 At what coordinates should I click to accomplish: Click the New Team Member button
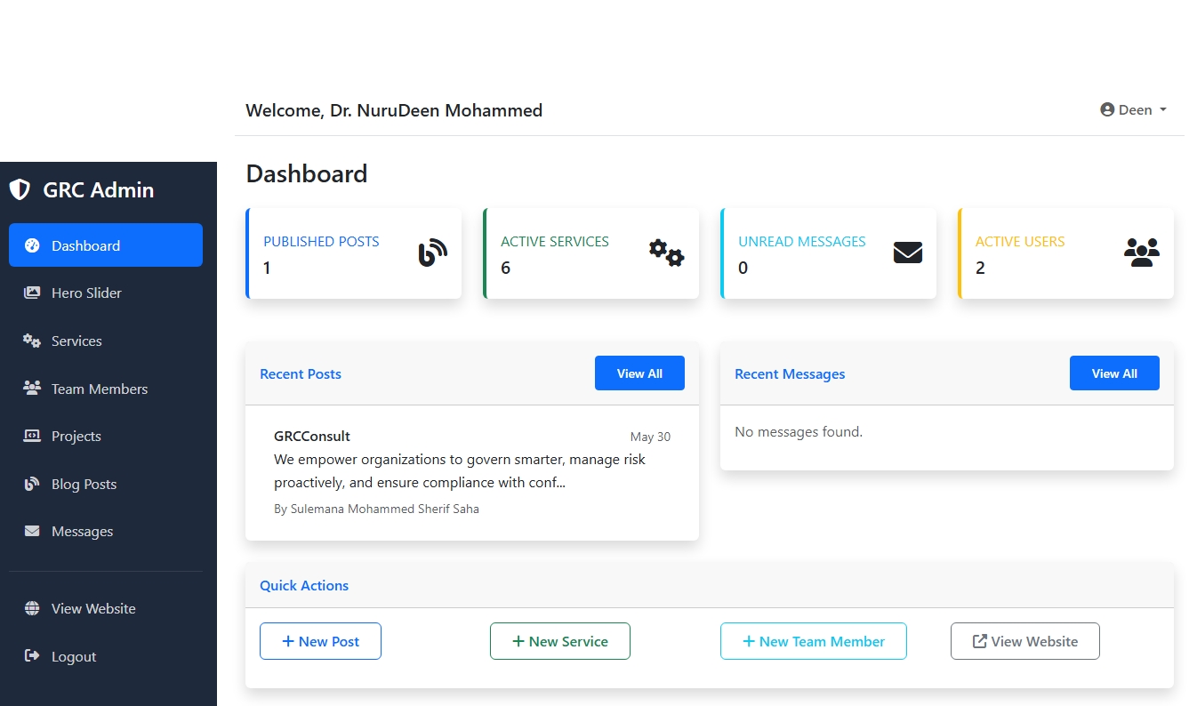pyautogui.click(x=813, y=641)
